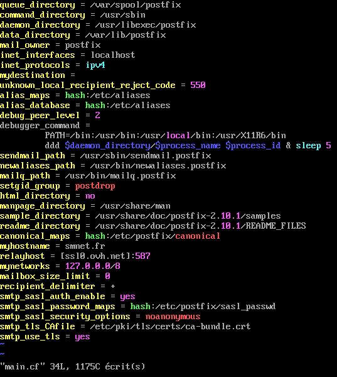
Task: Click the mailq_path parameter
Action: point(25,176)
